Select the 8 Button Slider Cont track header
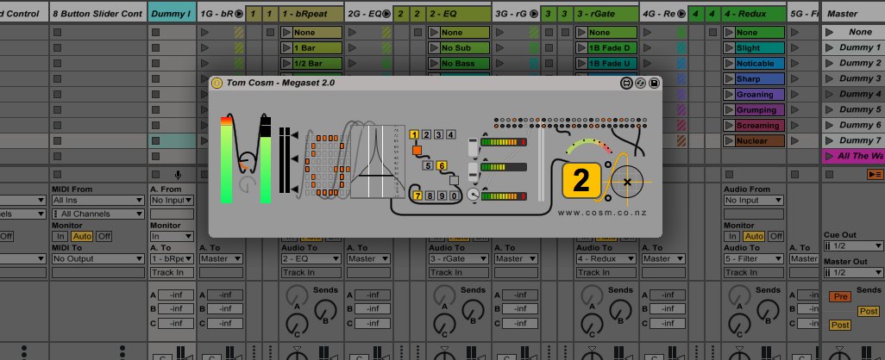This screenshot has width=885, height=360. (97, 14)
